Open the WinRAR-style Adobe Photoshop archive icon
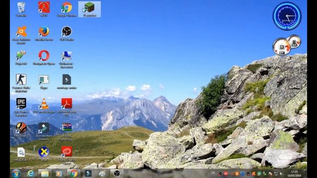This screenshot has height=178, width=317. click(x=66, y=132)
